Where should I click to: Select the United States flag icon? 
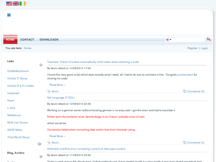tap(9, 4)
